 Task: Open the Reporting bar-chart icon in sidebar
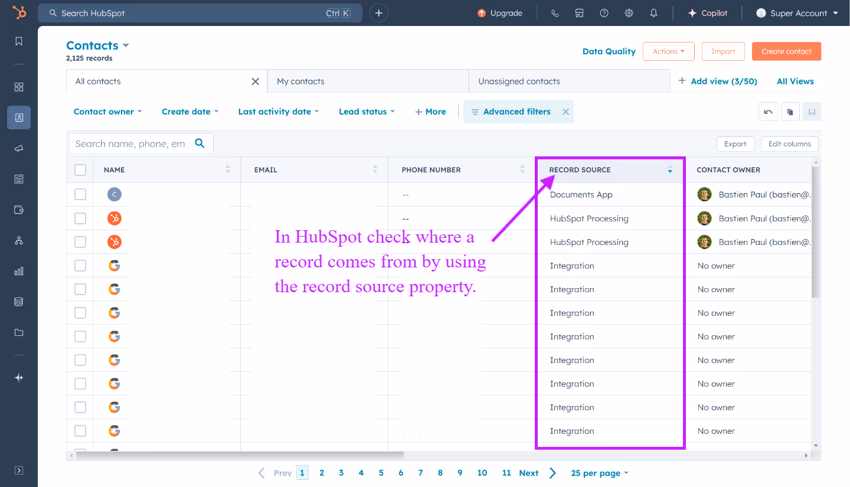[18, 271]
